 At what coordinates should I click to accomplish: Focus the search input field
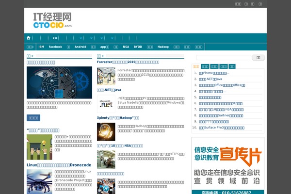point(224,58)
